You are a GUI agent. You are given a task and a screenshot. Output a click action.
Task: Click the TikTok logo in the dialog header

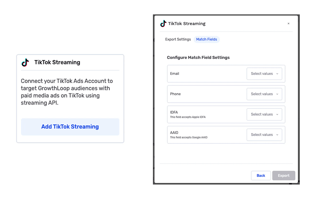point(163,24)
